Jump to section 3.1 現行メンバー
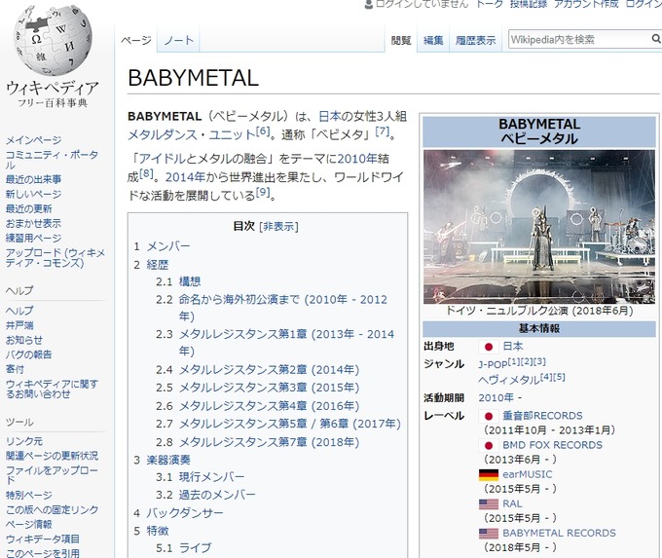This screenshot has height=558, width=662. coord(211,477)
